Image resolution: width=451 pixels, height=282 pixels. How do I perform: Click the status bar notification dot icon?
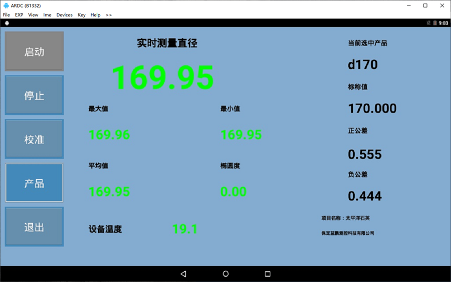tap(7, 23)
